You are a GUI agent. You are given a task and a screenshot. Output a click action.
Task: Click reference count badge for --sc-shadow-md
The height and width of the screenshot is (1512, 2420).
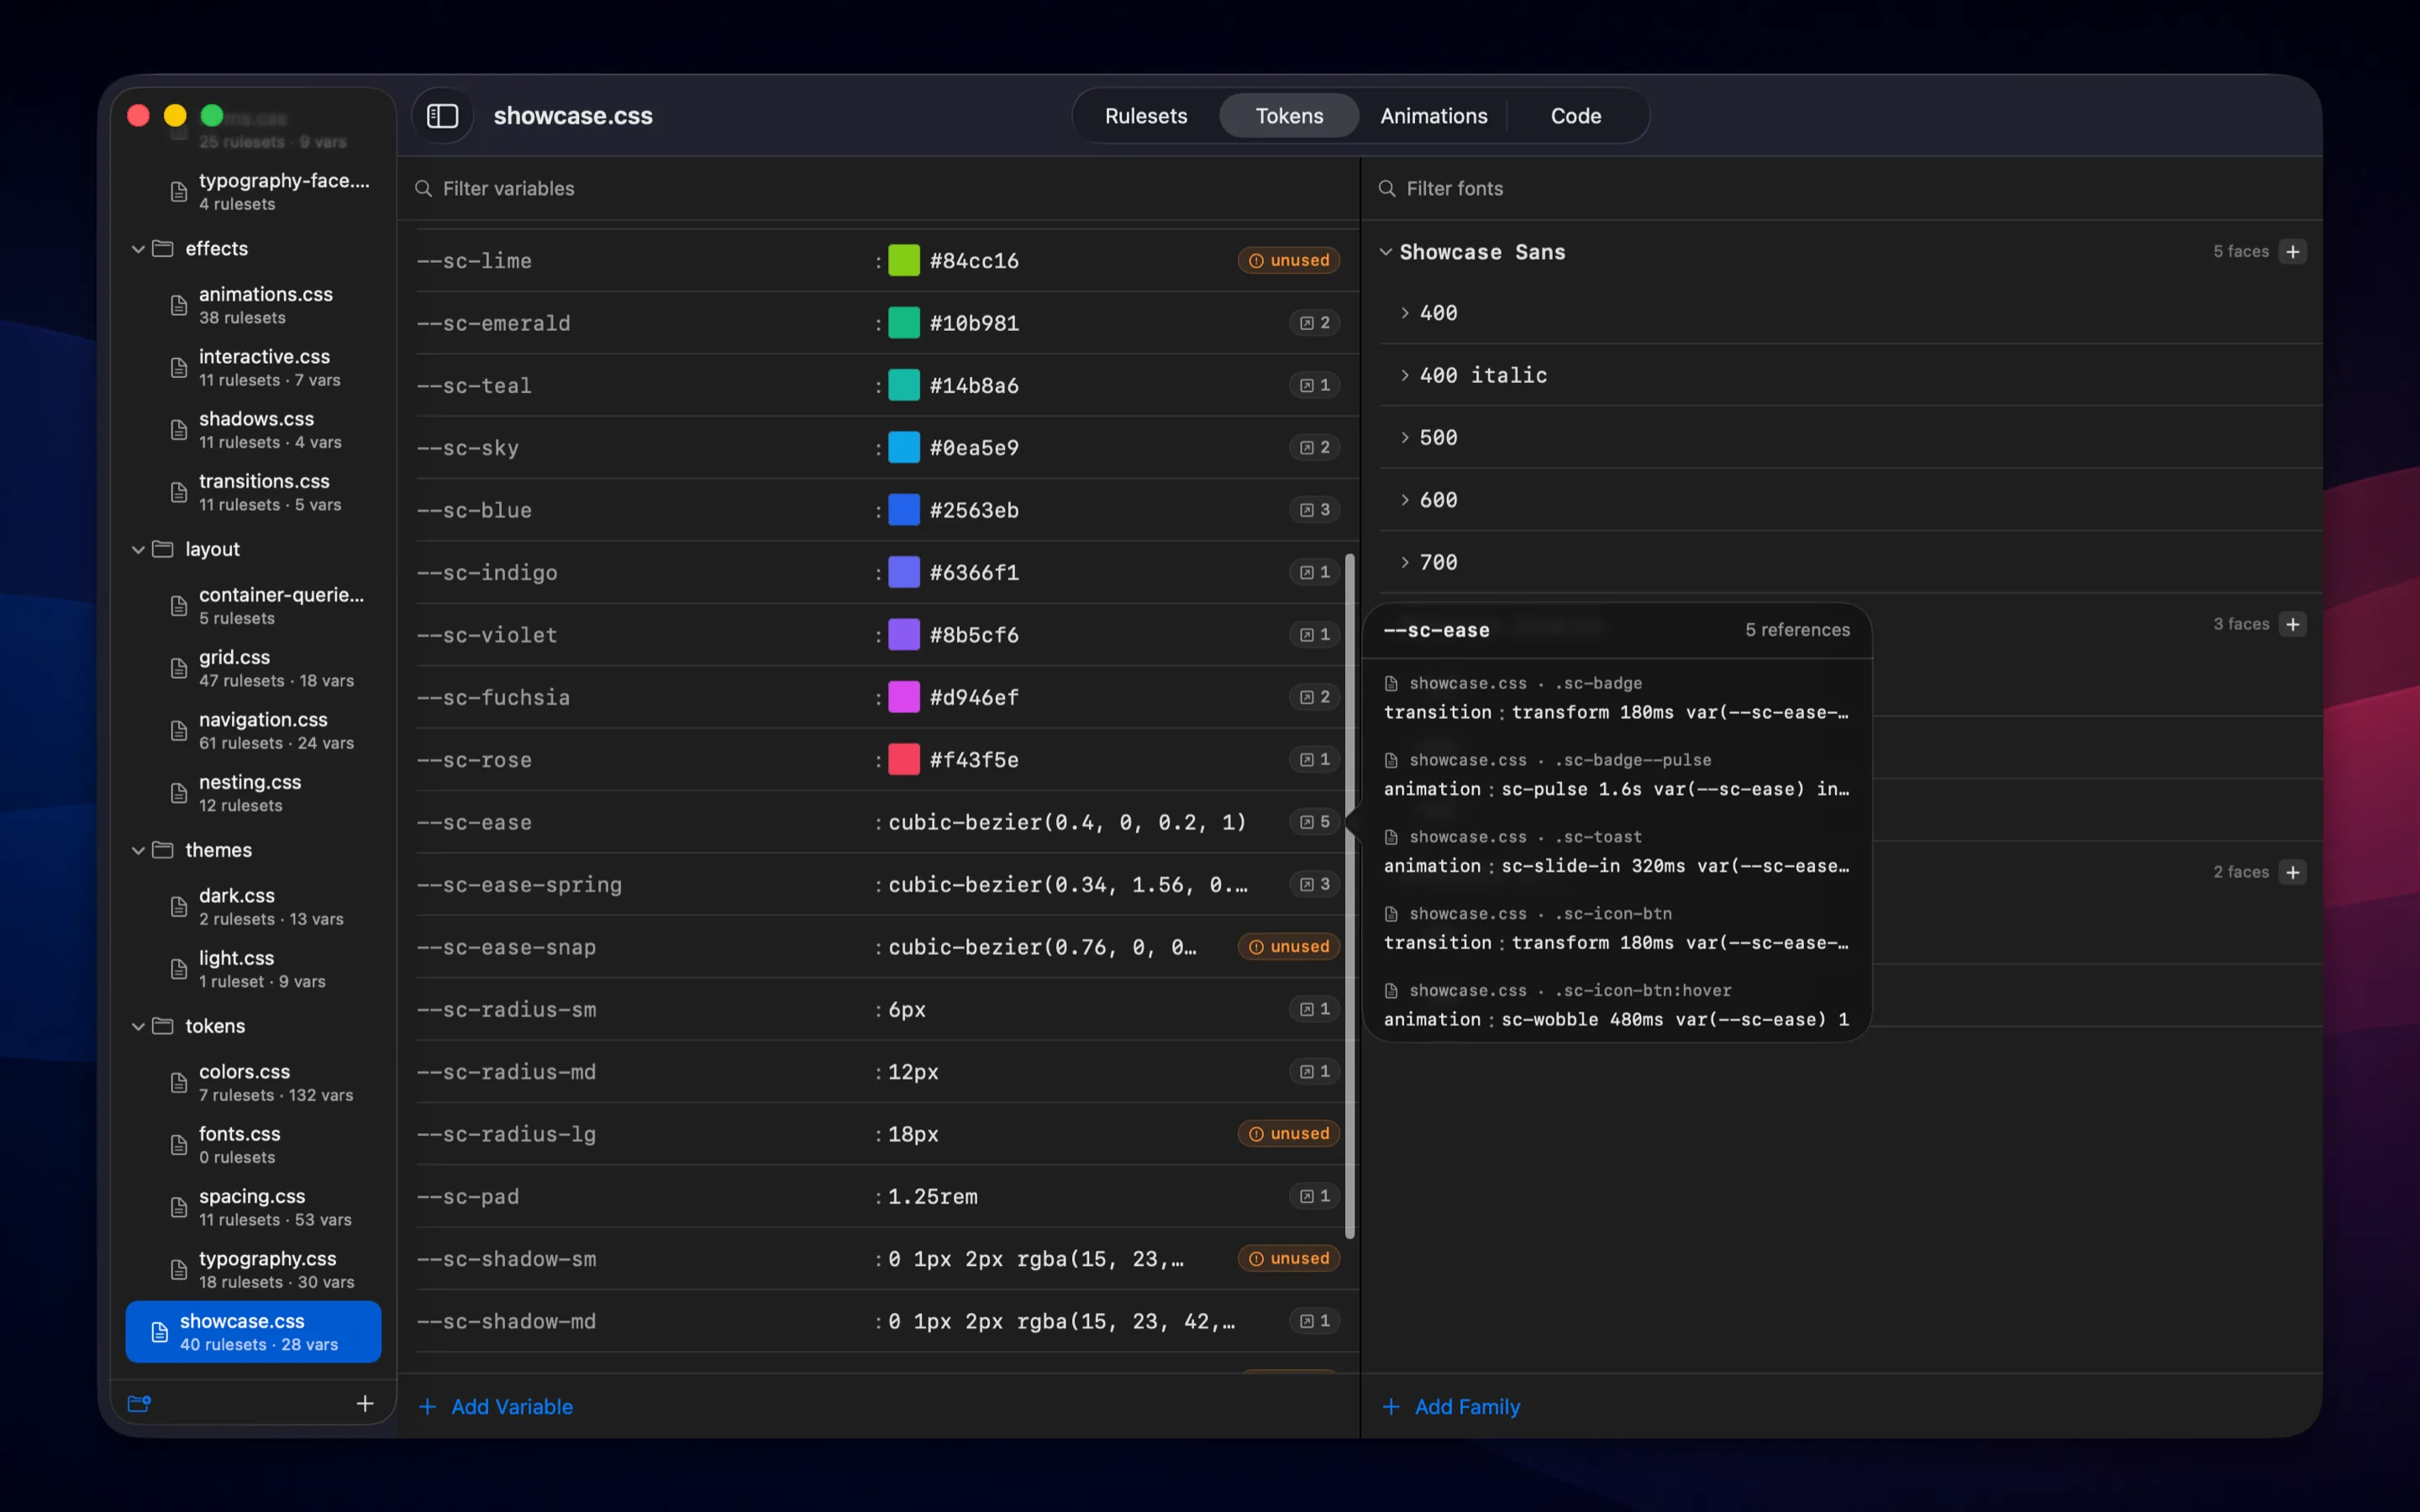pyautogui.click(x=1314, y=1321)
